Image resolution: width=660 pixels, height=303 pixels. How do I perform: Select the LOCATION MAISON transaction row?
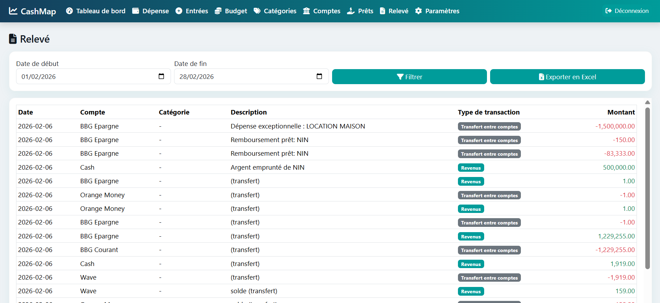tap(297, 126)
